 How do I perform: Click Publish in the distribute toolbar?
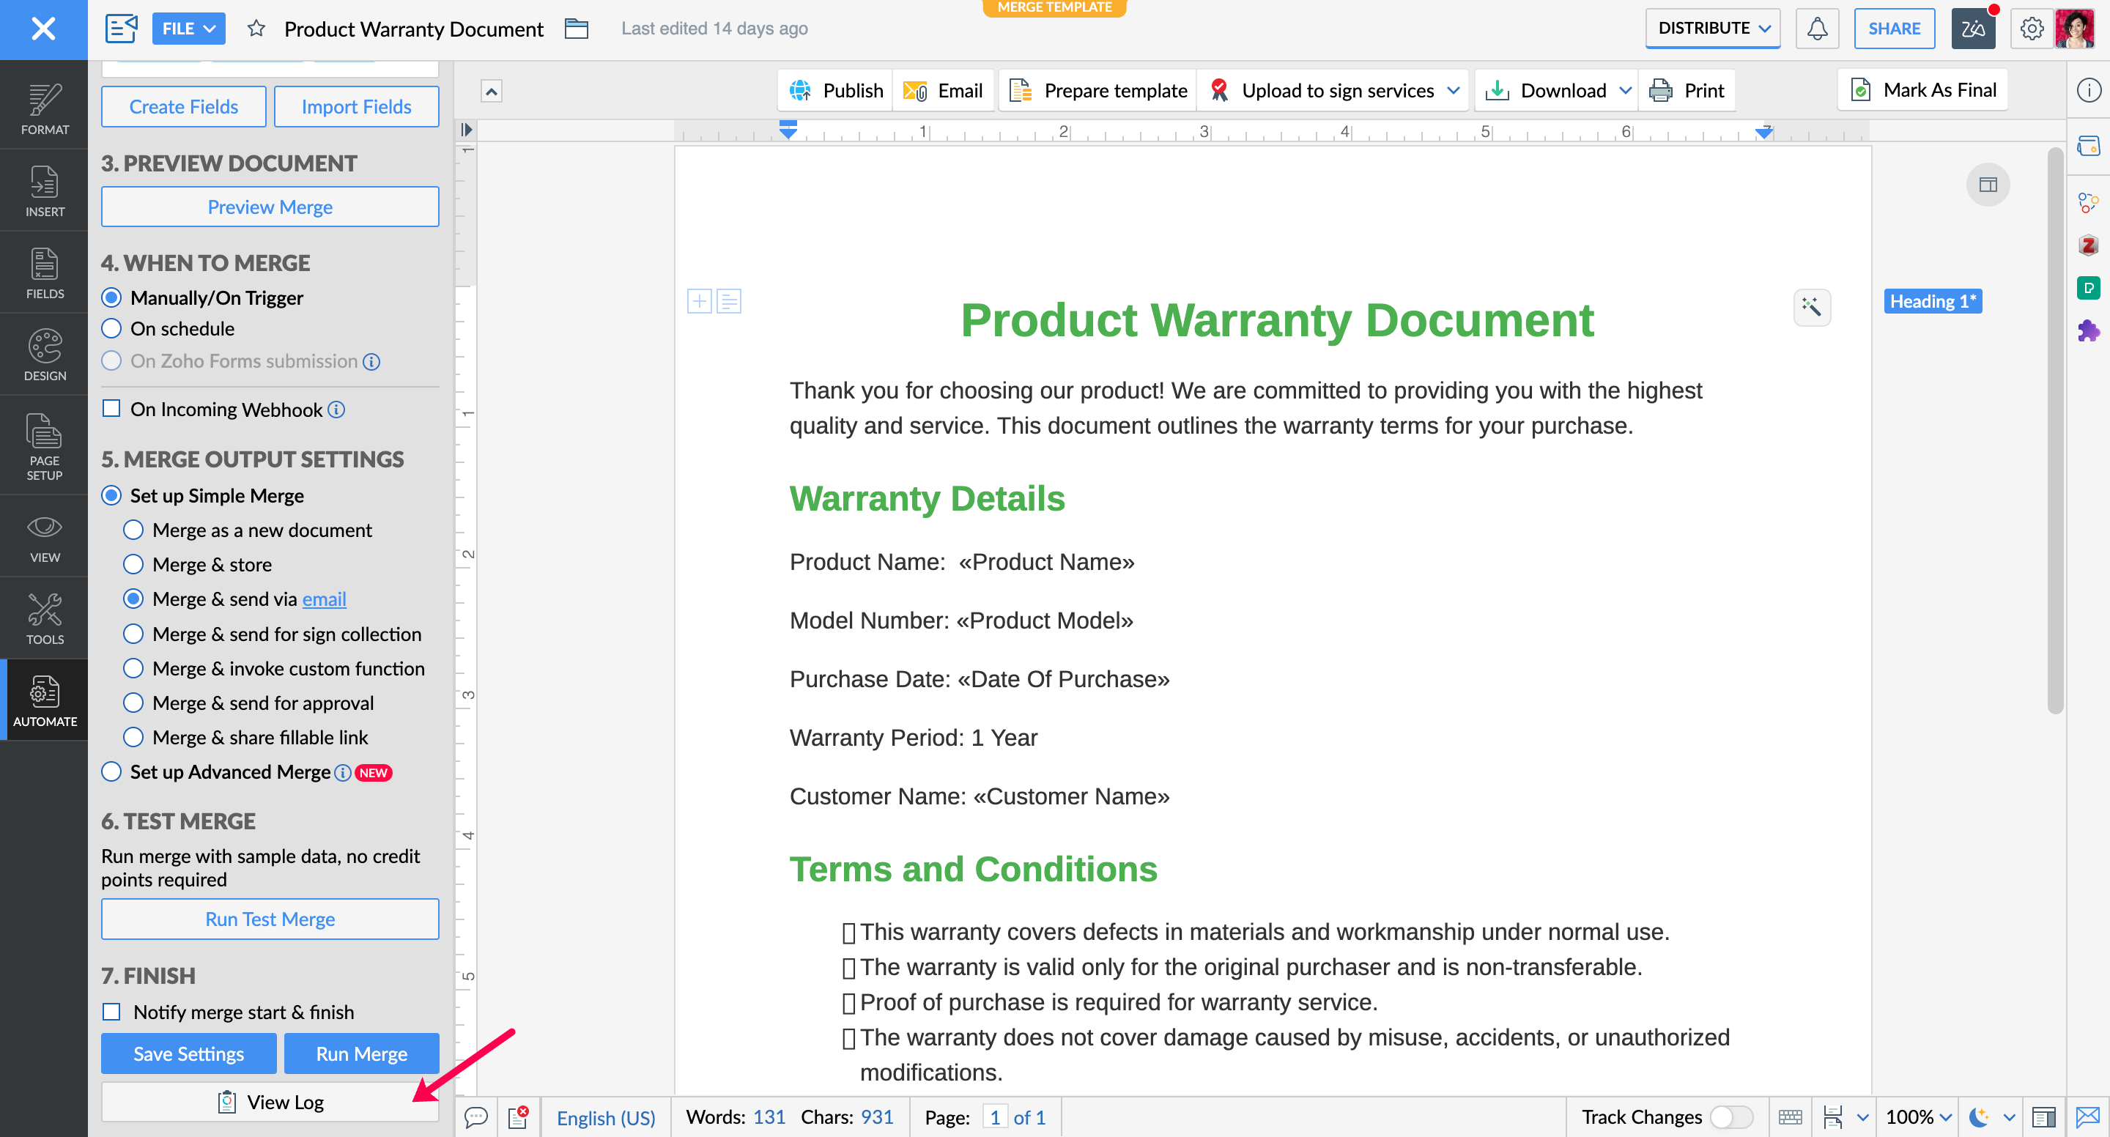(x=836, y=90)
